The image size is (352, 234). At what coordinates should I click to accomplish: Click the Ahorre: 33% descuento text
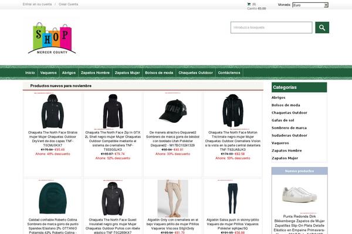pyautogui.click(x=172, y=154)
